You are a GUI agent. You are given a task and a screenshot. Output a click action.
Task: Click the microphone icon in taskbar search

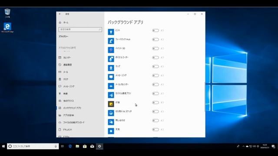pos(56,146)
